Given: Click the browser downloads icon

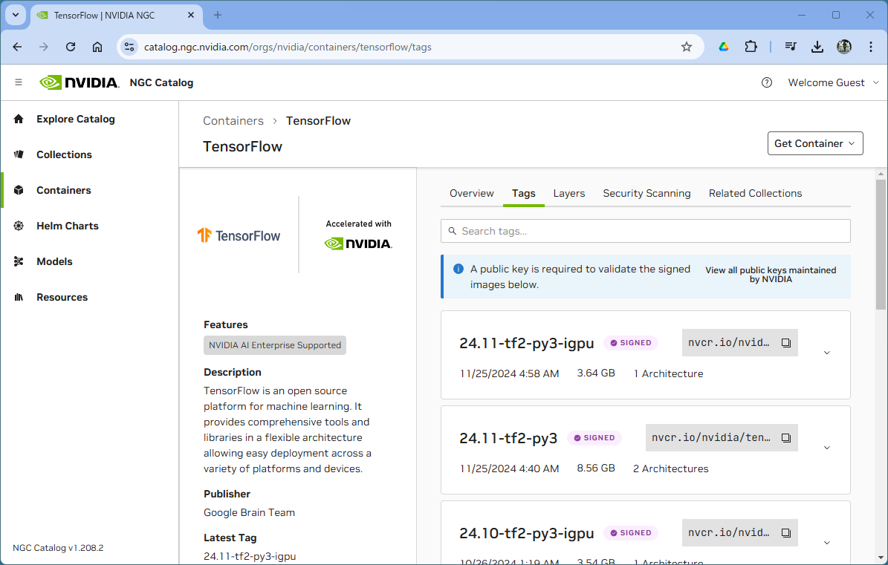Looking at the screenshot, I should [x=817, y=47].
